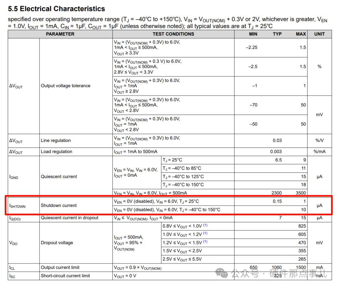Click the Load regulation row label

(56, 152)
